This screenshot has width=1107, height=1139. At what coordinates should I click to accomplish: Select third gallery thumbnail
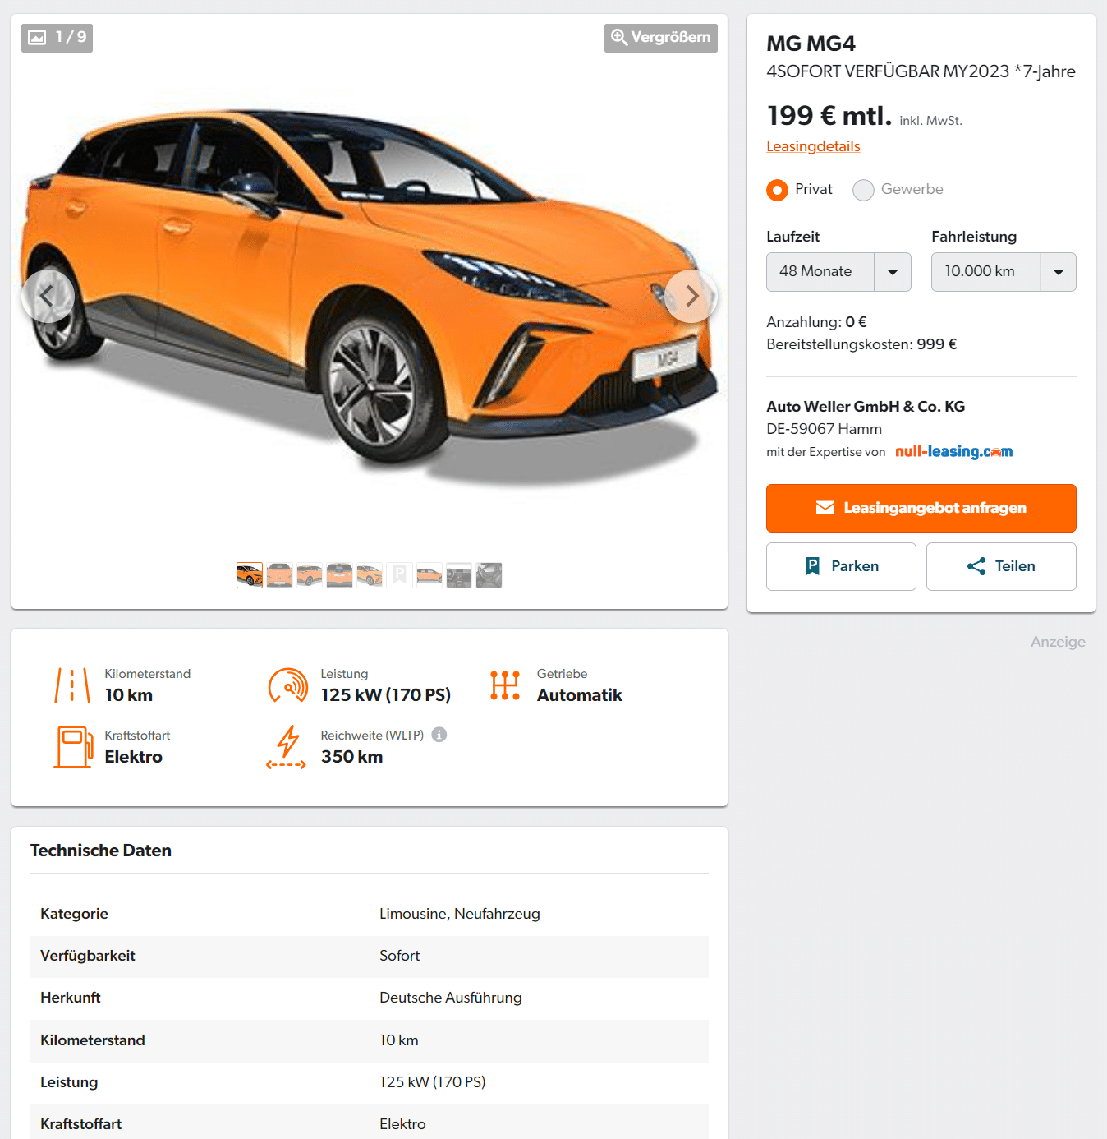(x=310, y=575)
